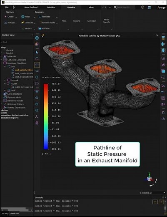Click the Ansys logo
Screen dimensions: 167x217
(161, 8)
